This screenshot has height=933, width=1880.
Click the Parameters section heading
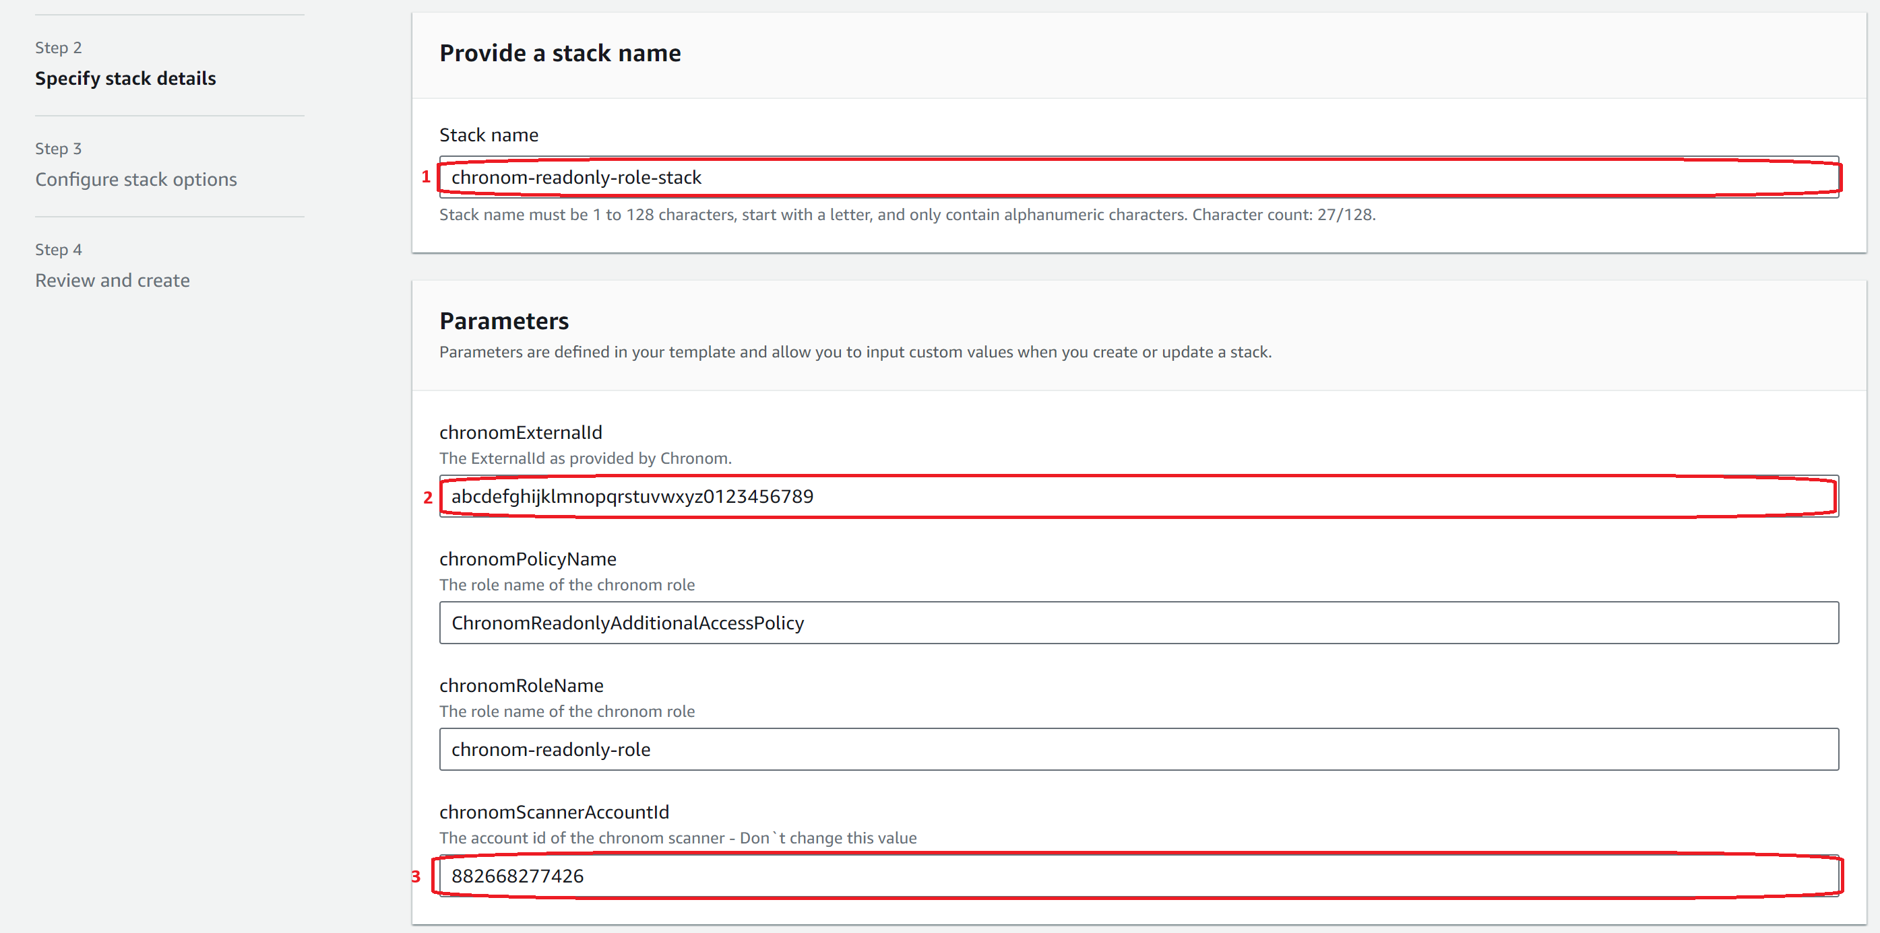click(503, 322)
